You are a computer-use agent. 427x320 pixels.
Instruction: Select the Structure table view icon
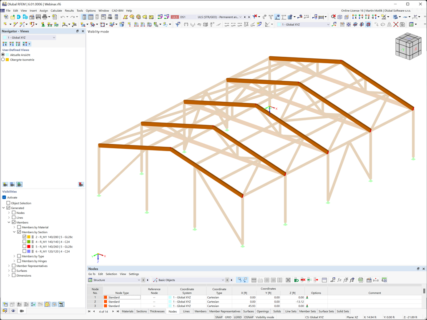90,280
